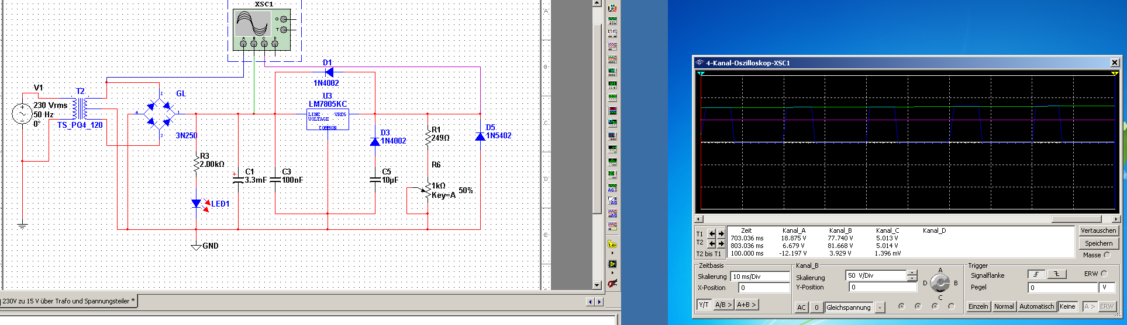Select falling edge trigger Signalflanke
This screenshot has height=325, width=1127.
tap(1056, 274)
